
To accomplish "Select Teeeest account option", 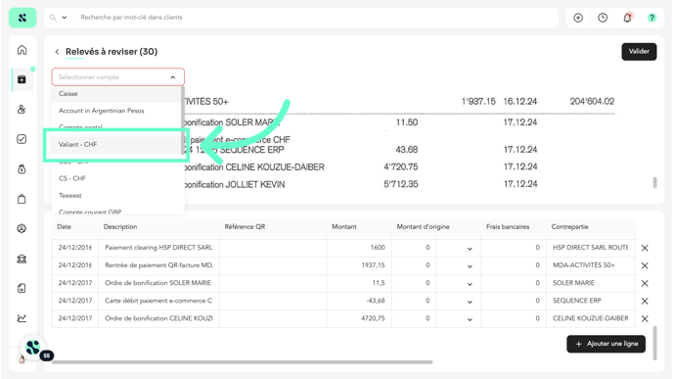I will point(116,195).
